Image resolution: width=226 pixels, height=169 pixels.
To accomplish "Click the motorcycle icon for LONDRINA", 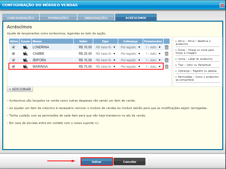I will pos(25,47).
